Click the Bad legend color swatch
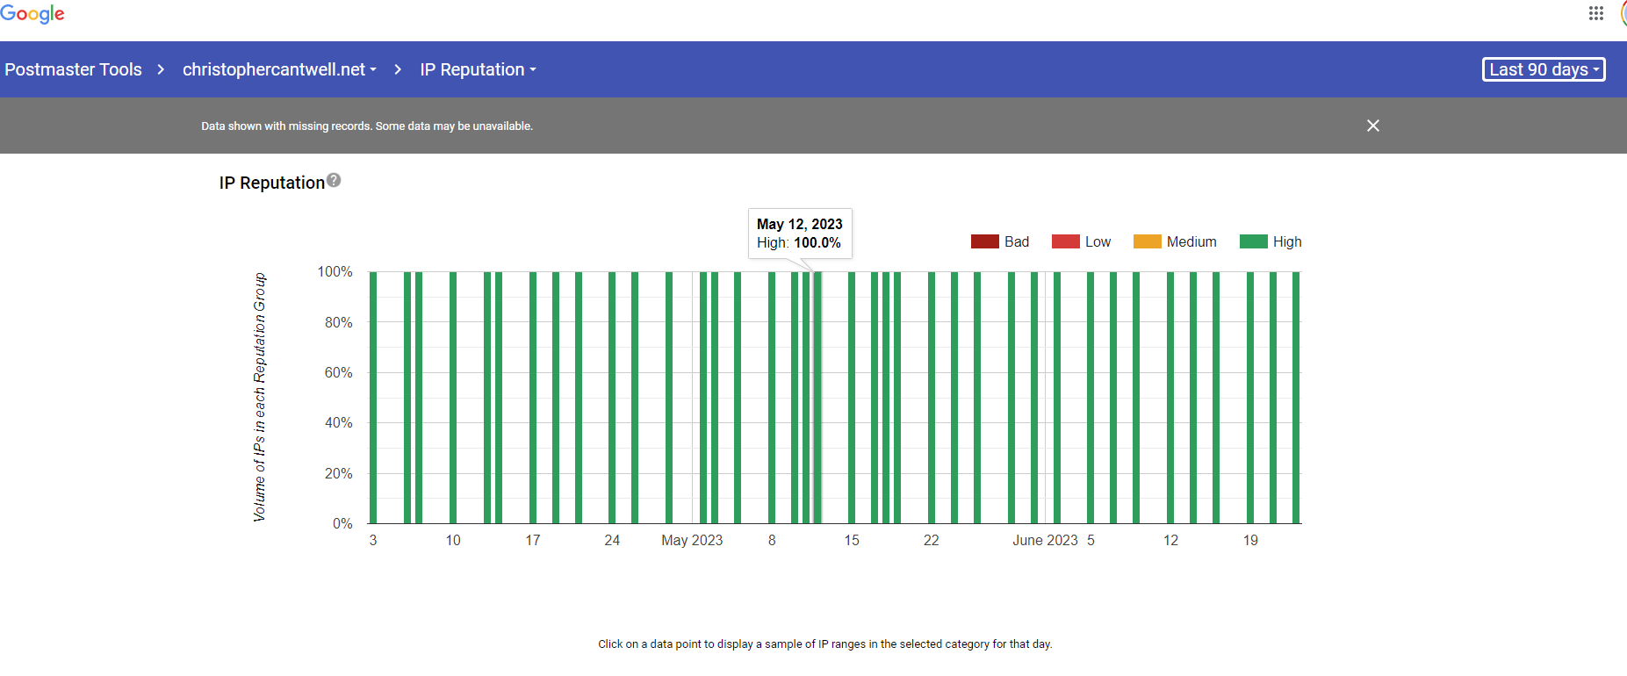Image resolution: width=1627 pixels, height=676 pixels. (x=985, y=241)
